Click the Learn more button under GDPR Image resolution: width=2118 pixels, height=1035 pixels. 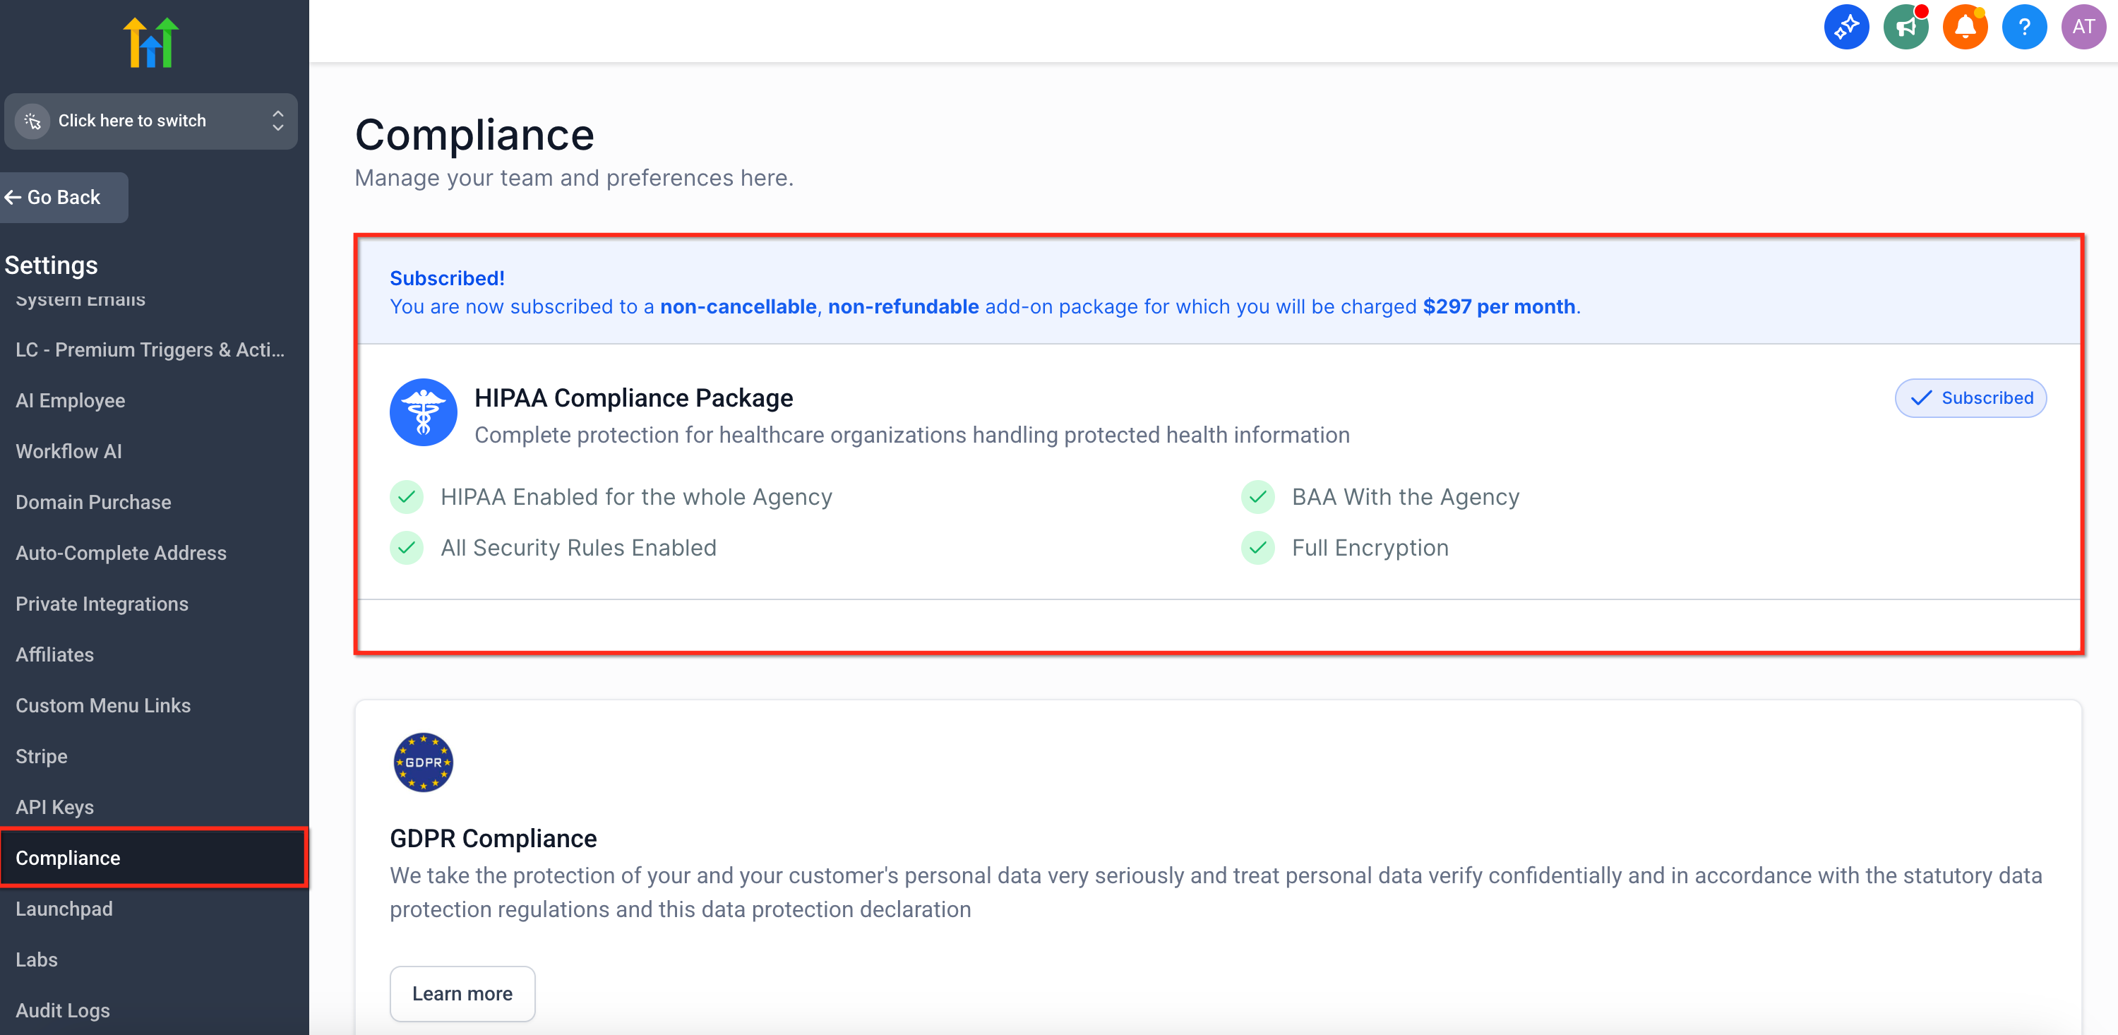[462, 993]
